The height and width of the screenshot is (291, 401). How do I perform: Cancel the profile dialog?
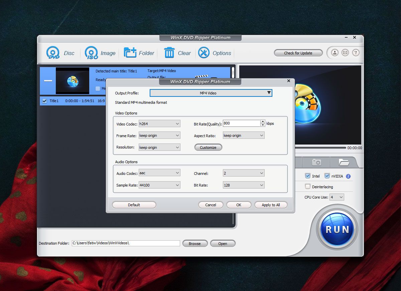click(211, 205)
